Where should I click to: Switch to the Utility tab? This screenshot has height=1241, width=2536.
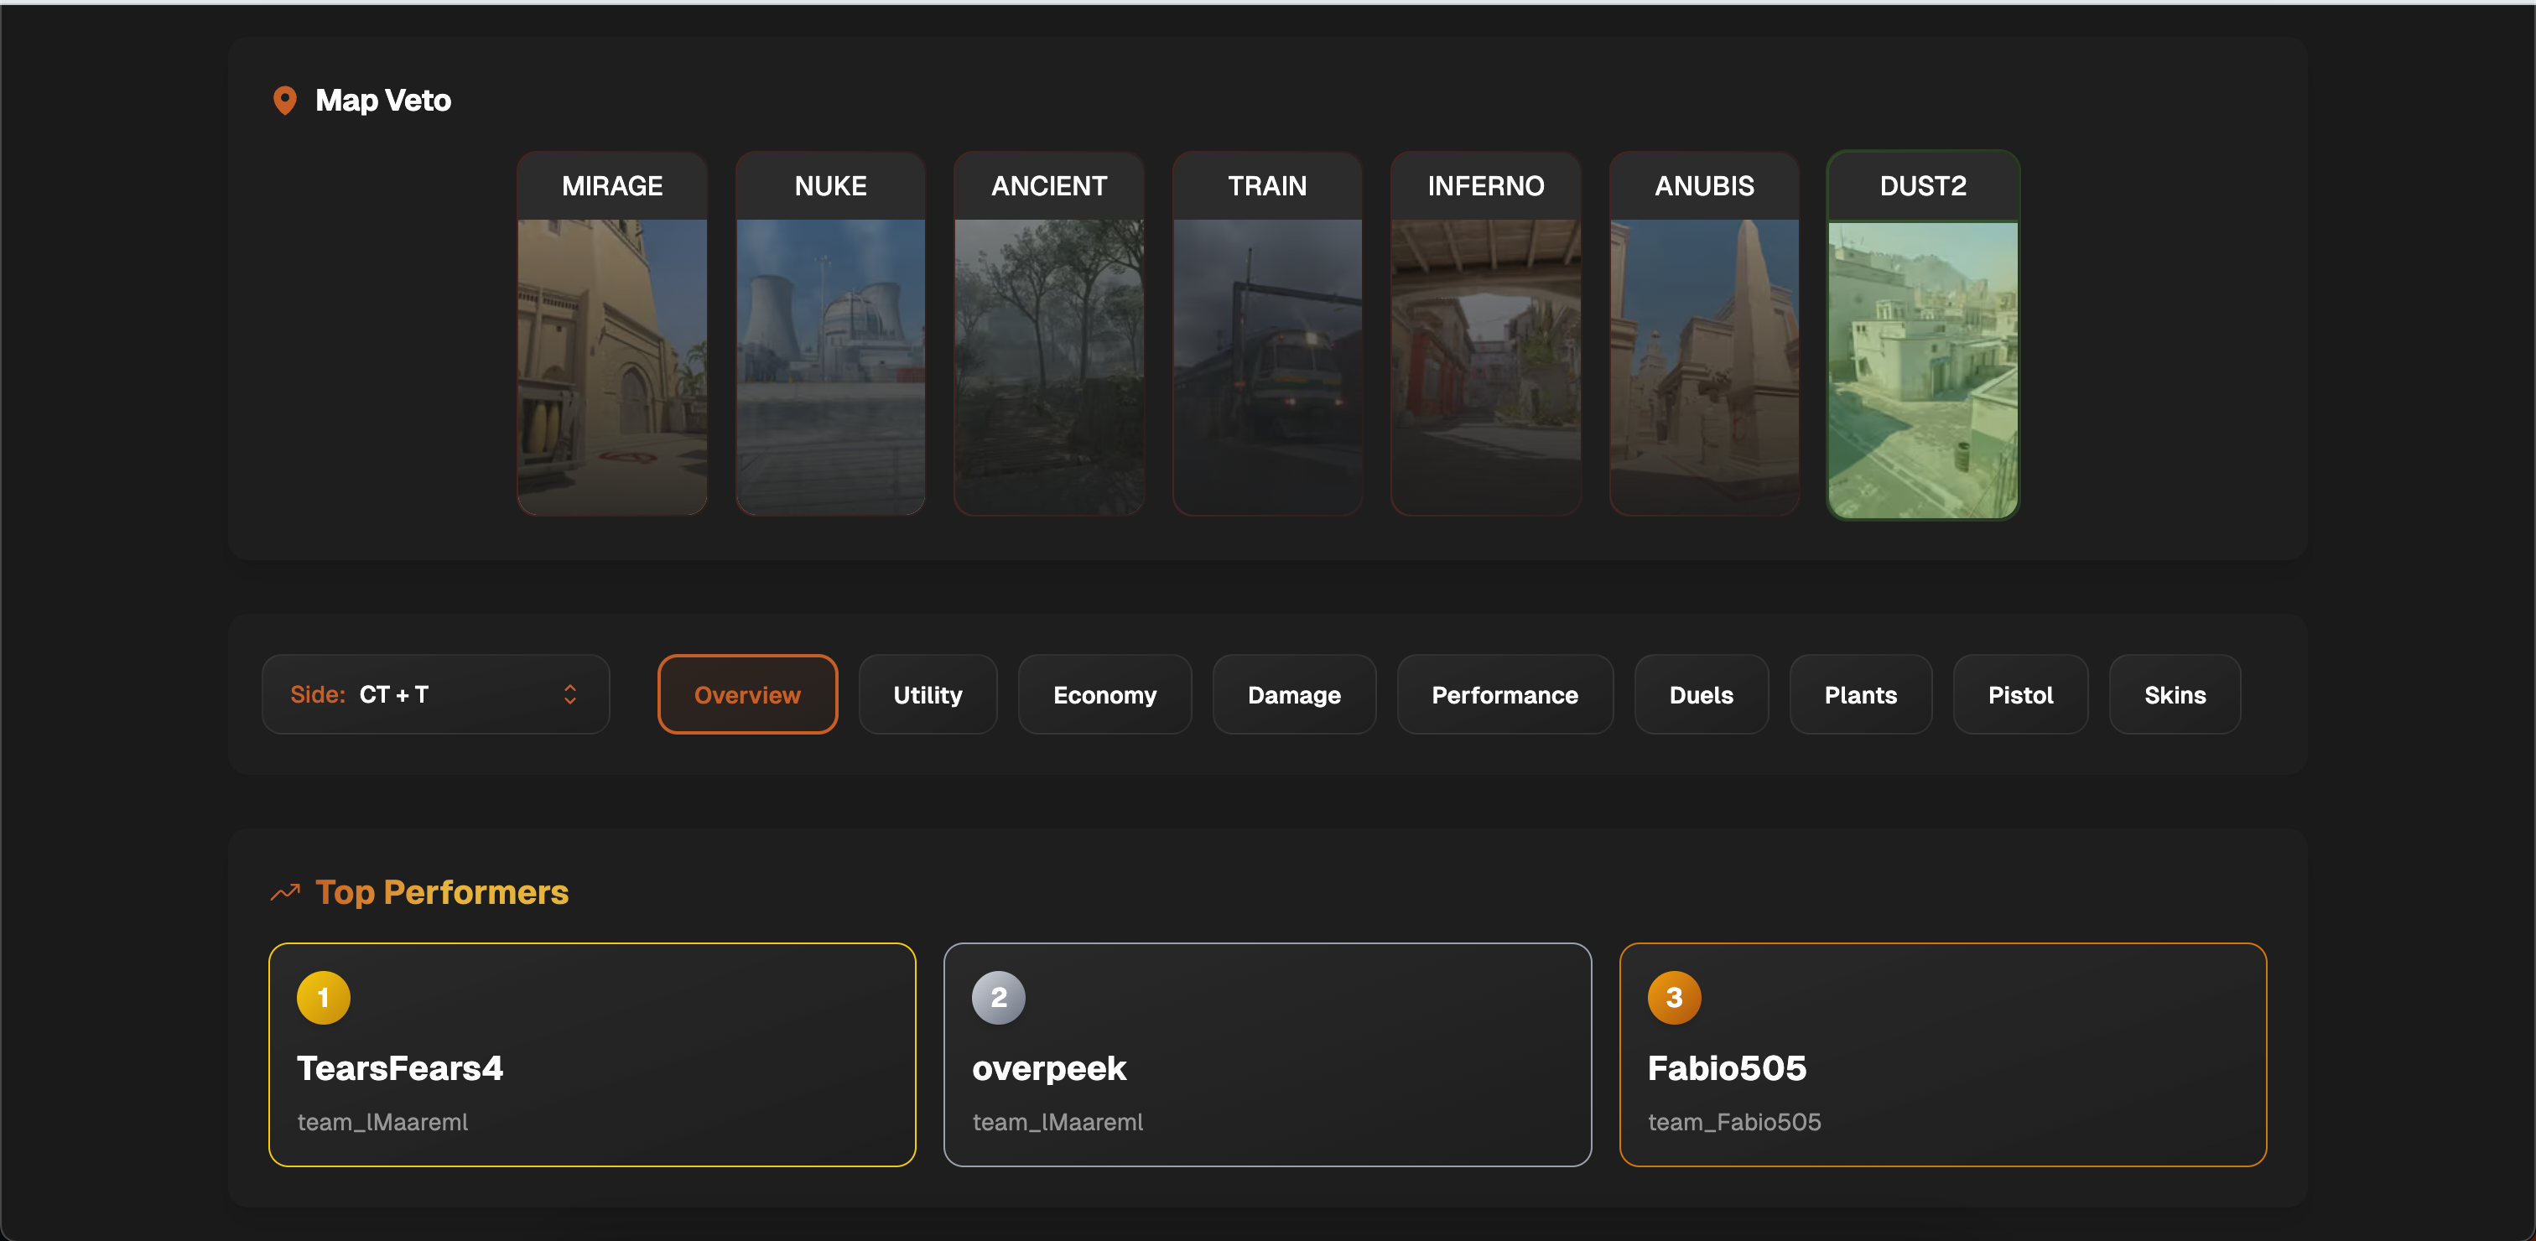928,693
